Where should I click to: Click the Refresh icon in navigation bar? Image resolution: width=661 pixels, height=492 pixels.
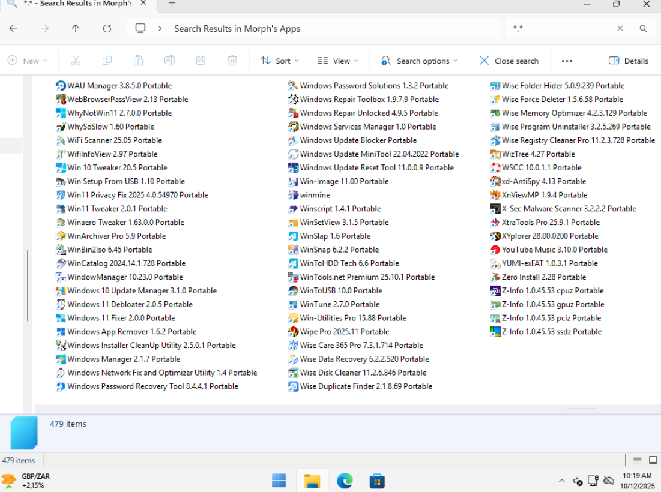click(107, 28)
